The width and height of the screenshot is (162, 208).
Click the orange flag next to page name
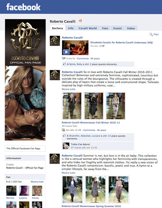pos(80,21)
